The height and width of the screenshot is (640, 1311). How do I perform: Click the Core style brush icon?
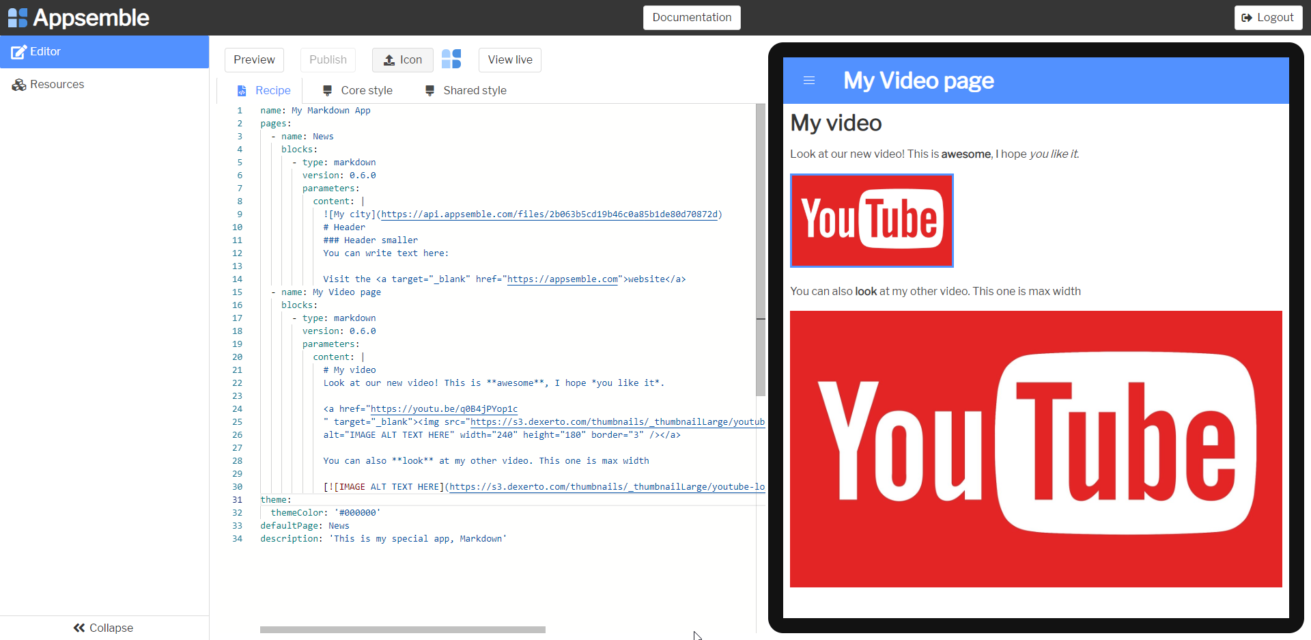point(328,91)
